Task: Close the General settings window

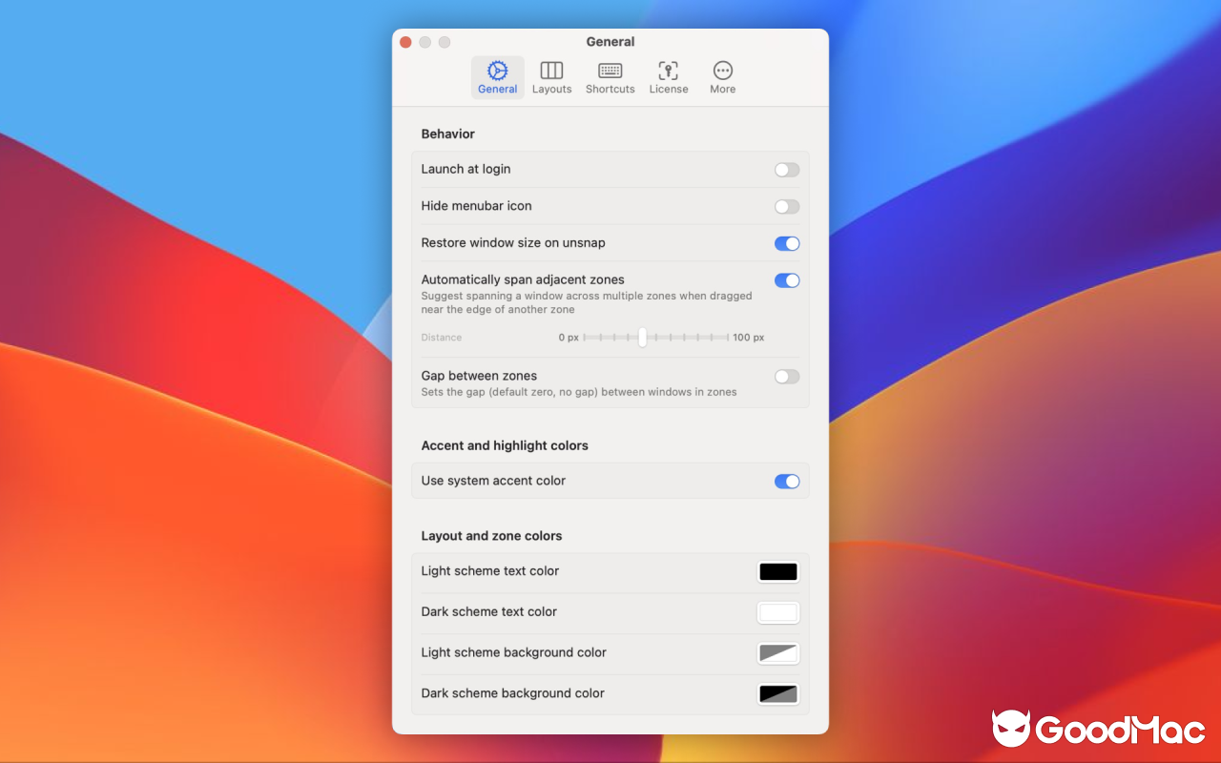Action: tap(405, 42)
